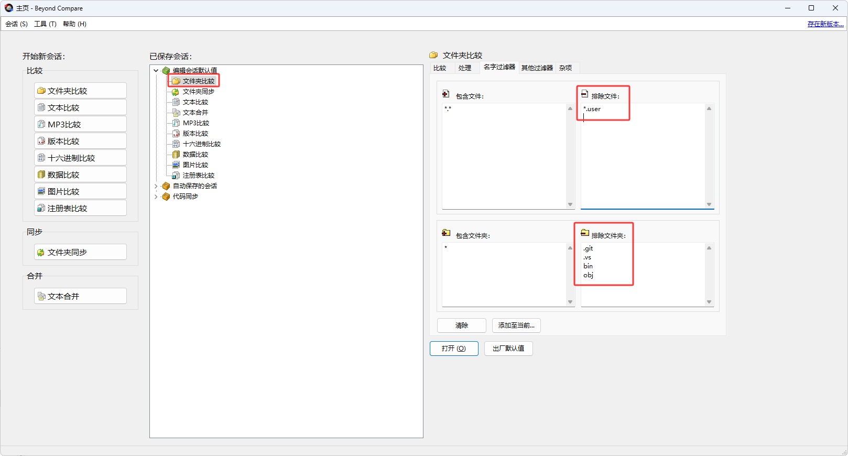The height and width of the screenshot is (456, 848).
Task: Expand the 代码同步 tree node
Action: click(156, 197)
